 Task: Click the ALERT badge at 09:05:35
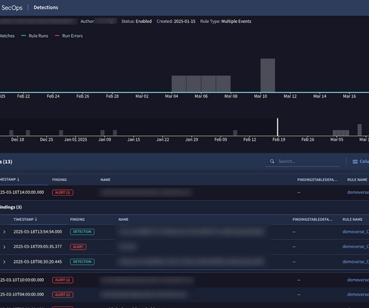78,247
